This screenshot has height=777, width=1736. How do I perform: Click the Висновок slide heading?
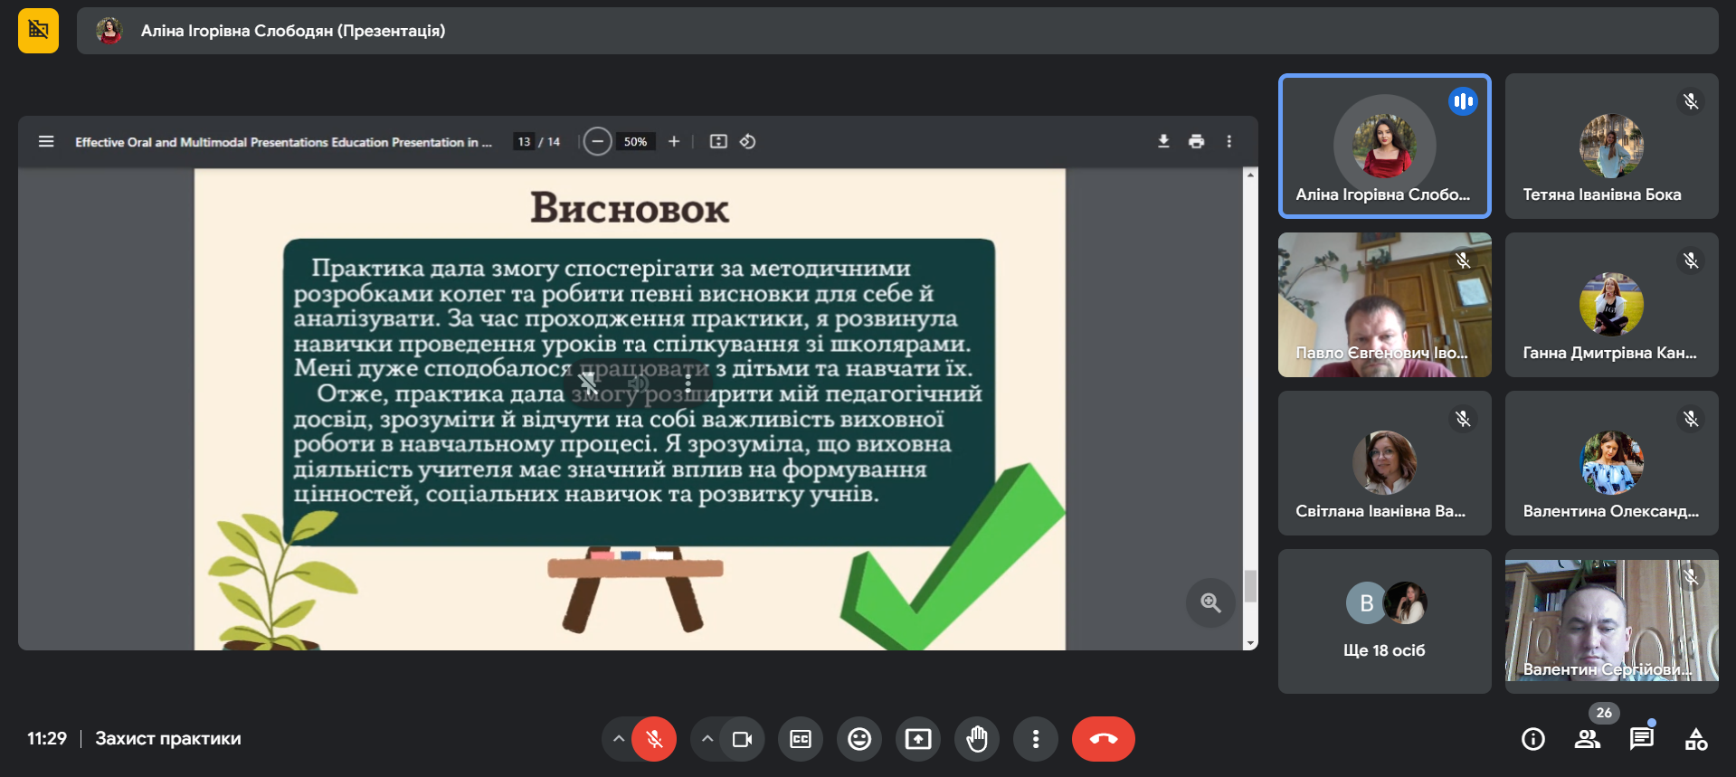630,208
